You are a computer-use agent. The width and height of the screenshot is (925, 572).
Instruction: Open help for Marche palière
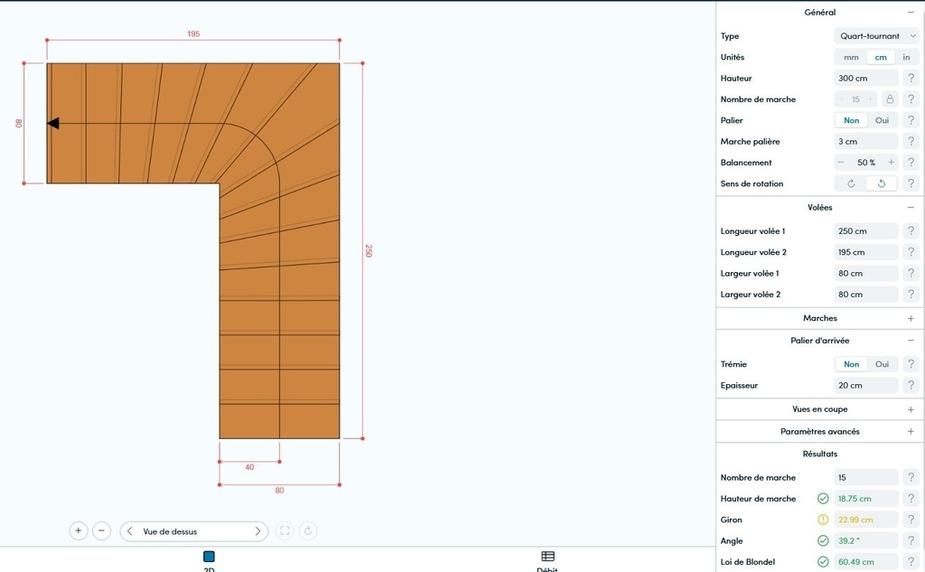click(911, 142)
